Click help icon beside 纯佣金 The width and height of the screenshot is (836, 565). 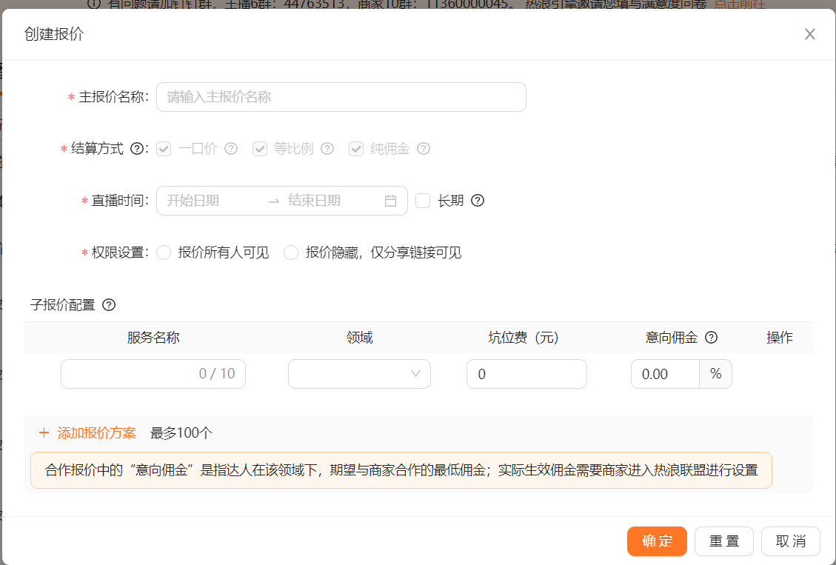tap(424, 149)
